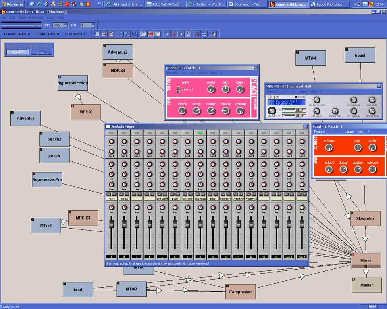
Task: Go to next preset in peach2 window
Action: pyautogui.click(x=193, y=73)
